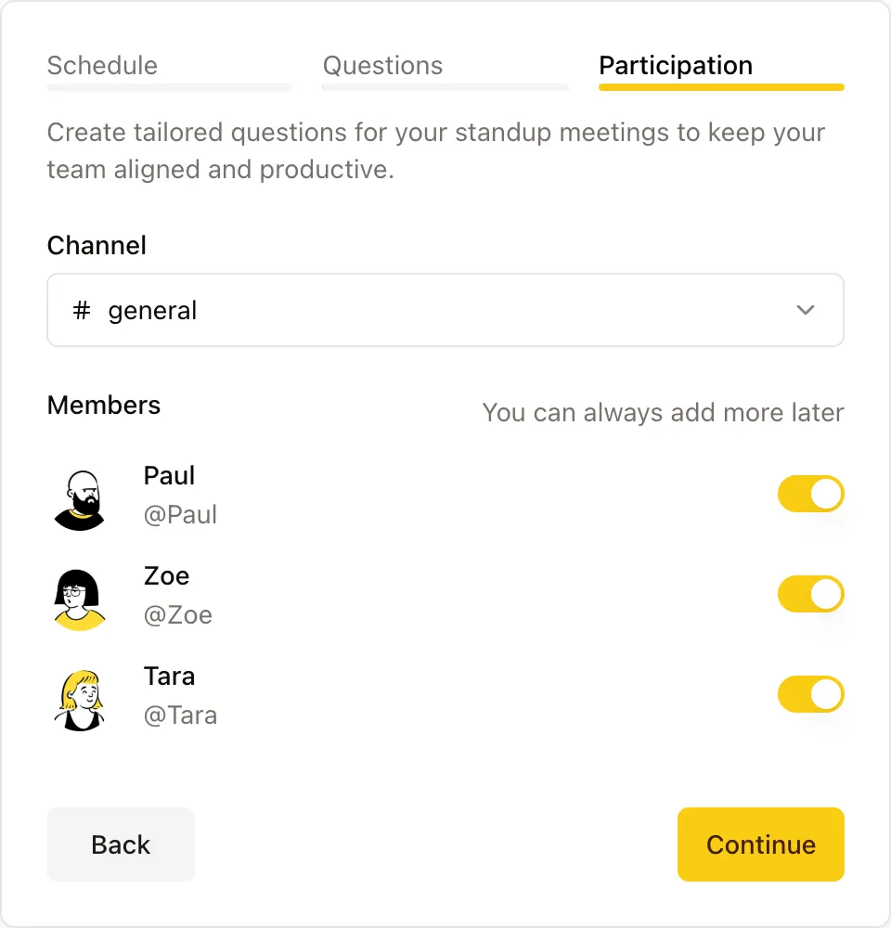Open the Questions tab
The height and width of the screenshot is (928, 891).
pos(382,66)
